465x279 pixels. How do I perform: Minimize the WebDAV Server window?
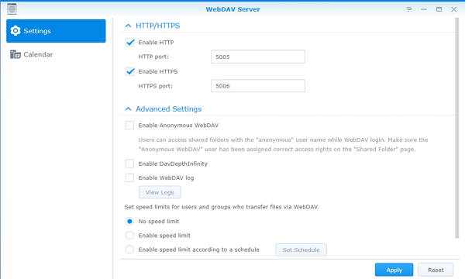(x=424, y=9)
